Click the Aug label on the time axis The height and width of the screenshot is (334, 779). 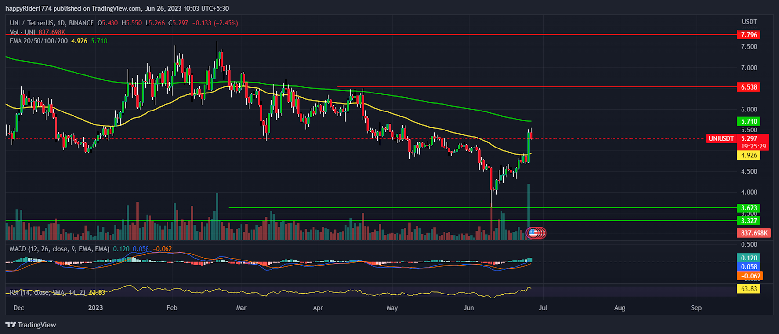click(x=620, y=308)
